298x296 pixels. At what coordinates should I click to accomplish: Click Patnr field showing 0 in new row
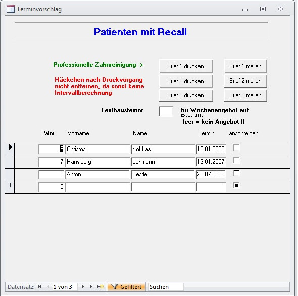52,187
